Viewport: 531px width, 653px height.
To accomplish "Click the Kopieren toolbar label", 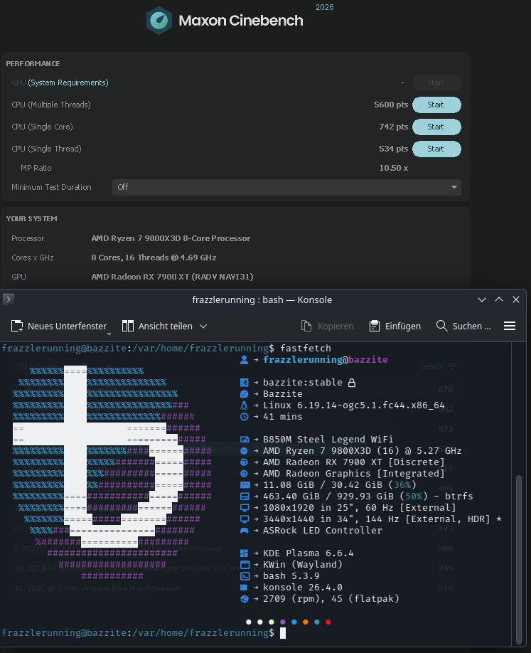I will (336, 326).
